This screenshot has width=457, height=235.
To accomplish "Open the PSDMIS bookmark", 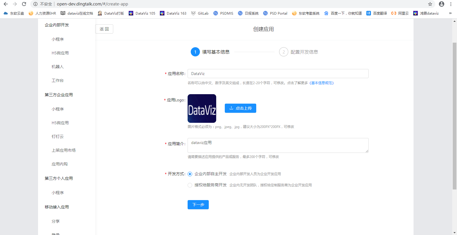I will (x=223, y=13).
